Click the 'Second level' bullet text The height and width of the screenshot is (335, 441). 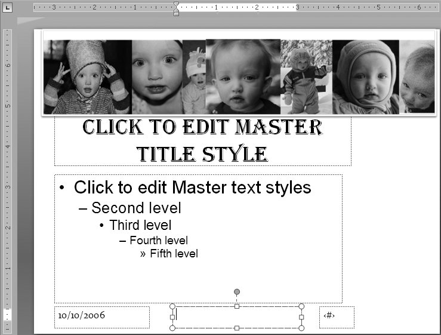(136, 208)
